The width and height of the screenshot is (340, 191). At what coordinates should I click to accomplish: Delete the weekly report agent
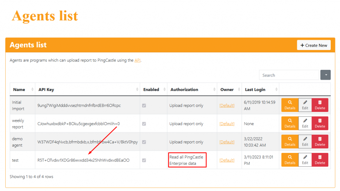(x=320, y=123)
